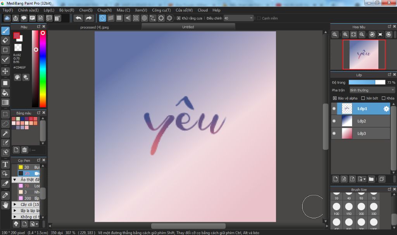The height and width of the screenshot is (235, 397).
Task: Select the Brush tool in the left toolbar
Action: [5, 31]
